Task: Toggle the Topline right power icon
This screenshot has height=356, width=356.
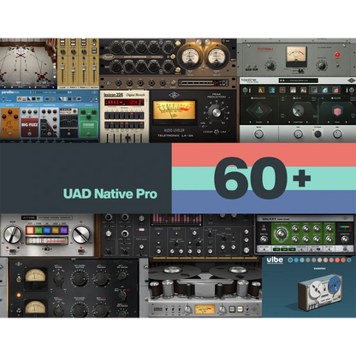Action: pos(352,90)
